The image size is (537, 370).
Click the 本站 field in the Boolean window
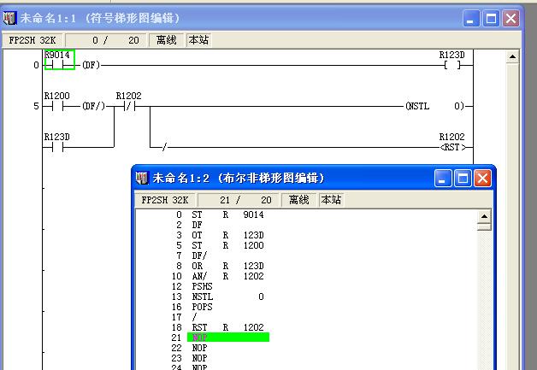point(331,200)
